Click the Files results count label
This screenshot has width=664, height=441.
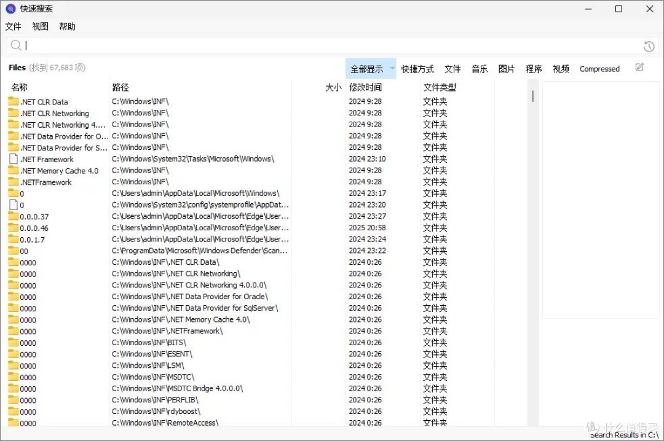pos(47,68)
